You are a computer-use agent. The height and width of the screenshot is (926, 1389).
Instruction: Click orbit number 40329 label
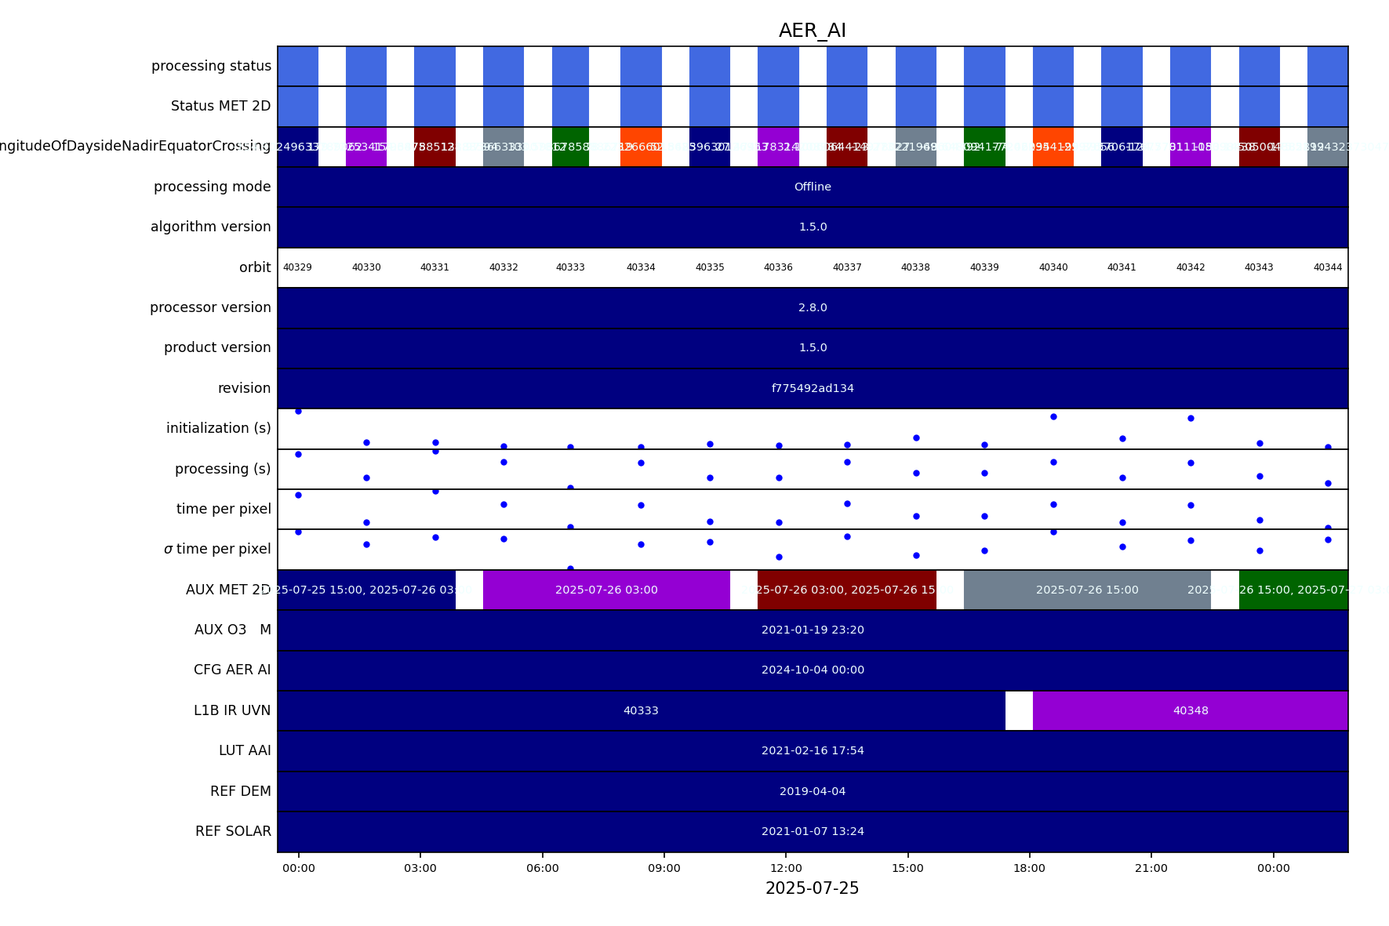click(297, 267)
